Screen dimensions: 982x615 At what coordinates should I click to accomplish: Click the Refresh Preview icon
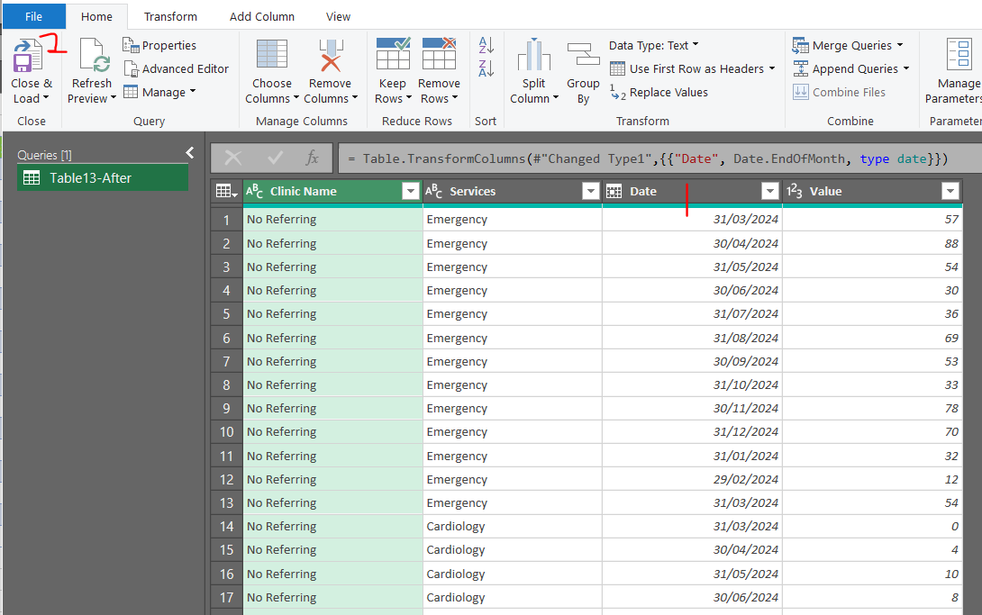tap(94, 57)
